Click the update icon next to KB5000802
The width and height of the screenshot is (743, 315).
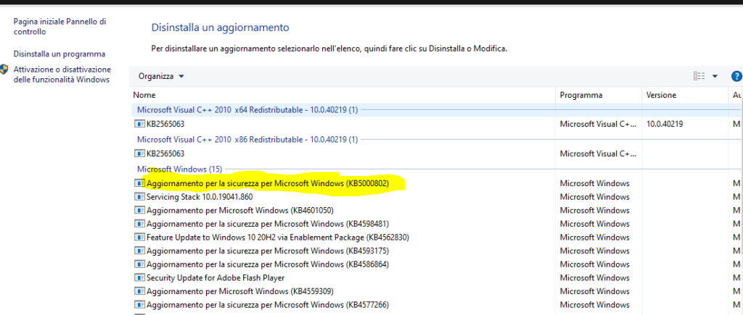(x=139, y=183)
